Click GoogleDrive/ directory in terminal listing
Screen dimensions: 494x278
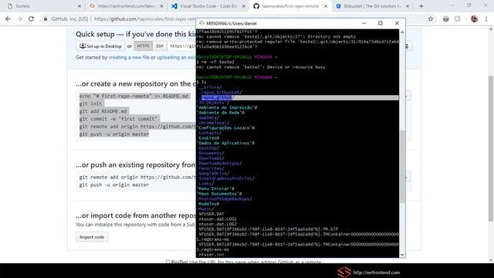(214, 173)
